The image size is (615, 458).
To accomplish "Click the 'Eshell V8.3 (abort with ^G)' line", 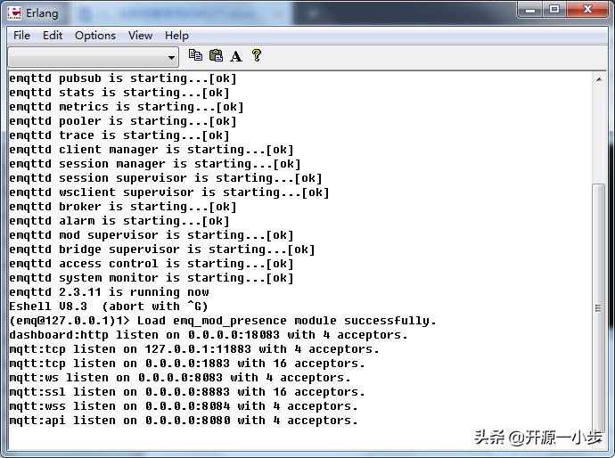I will pyautogui.click(x=109, y=307).
